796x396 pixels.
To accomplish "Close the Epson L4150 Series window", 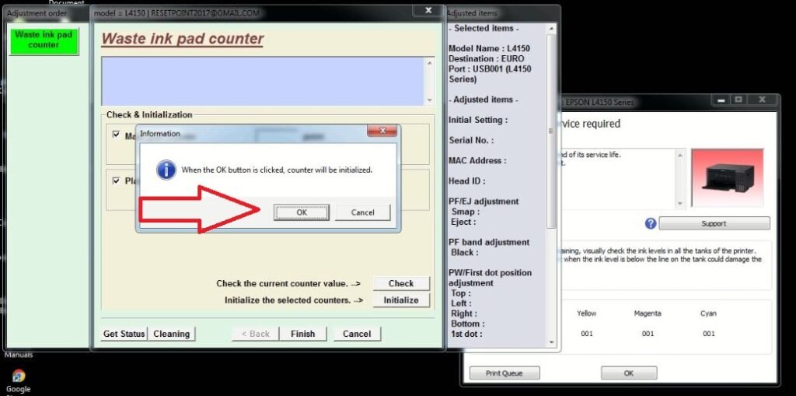I will click(x=762, y=100).
